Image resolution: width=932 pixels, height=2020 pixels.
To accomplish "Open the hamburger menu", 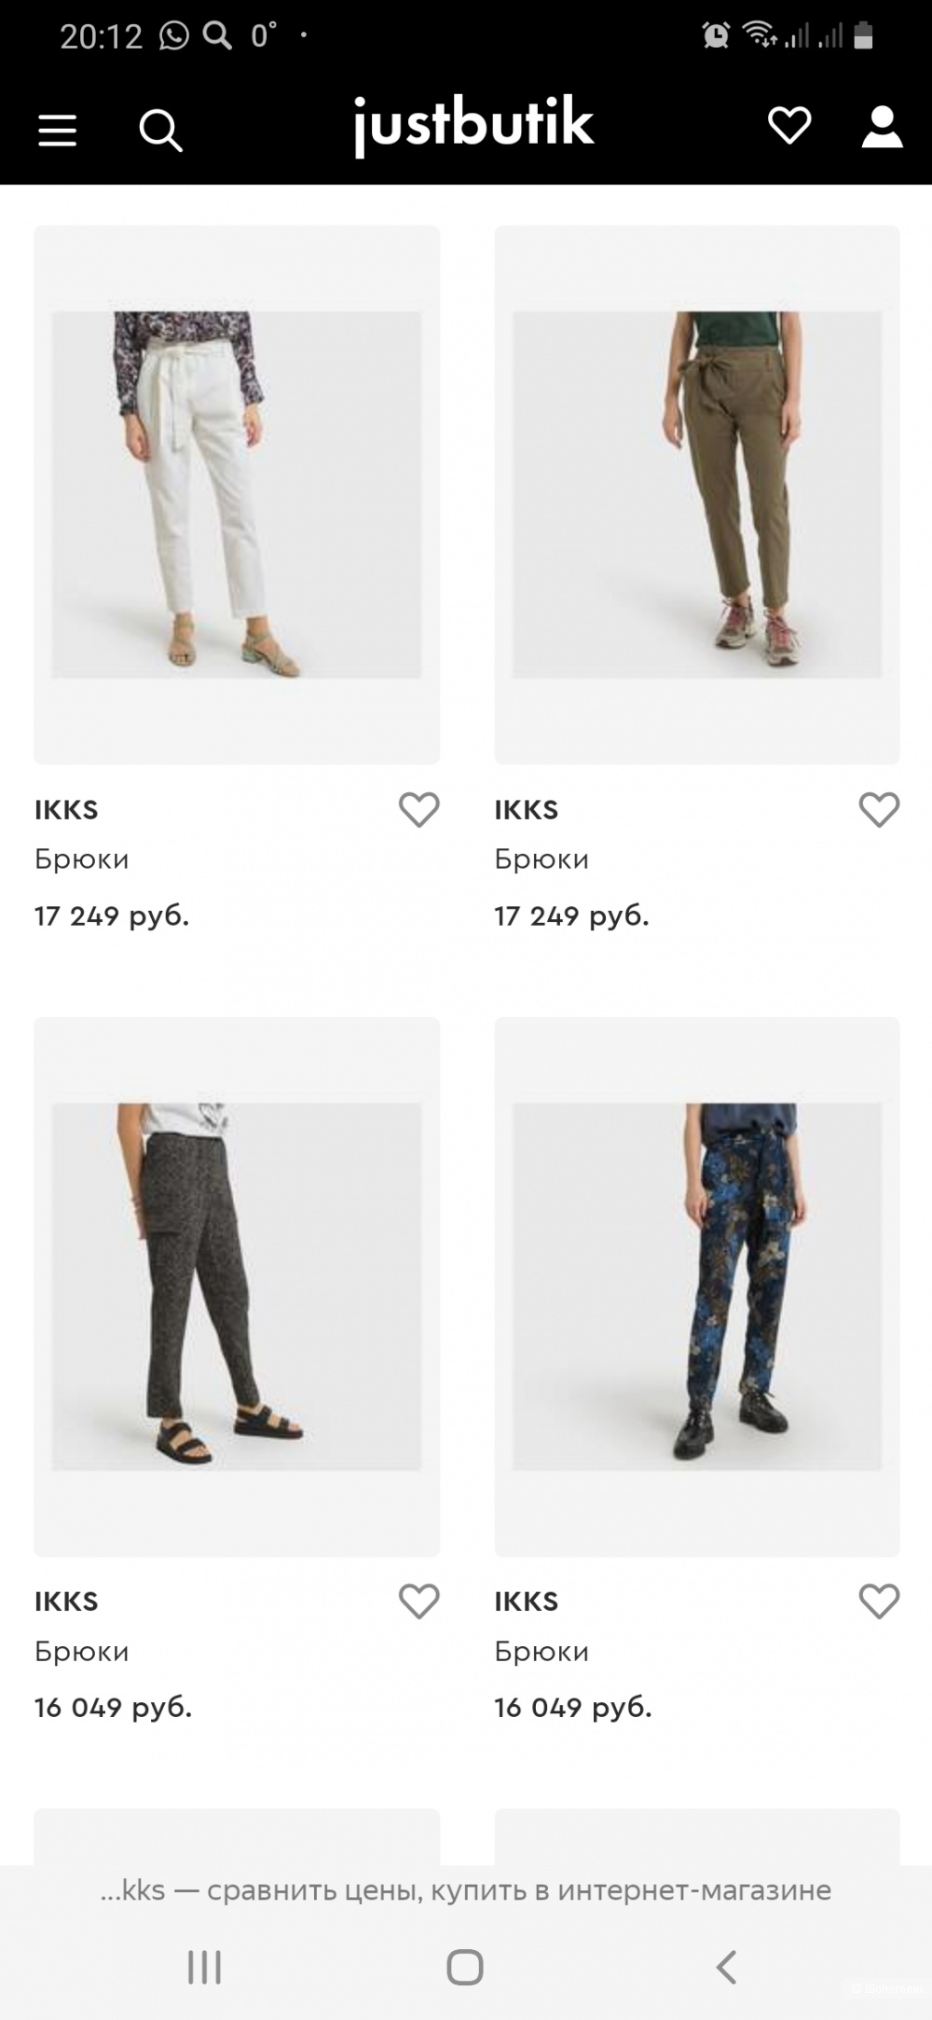I will tap(57, 130).
